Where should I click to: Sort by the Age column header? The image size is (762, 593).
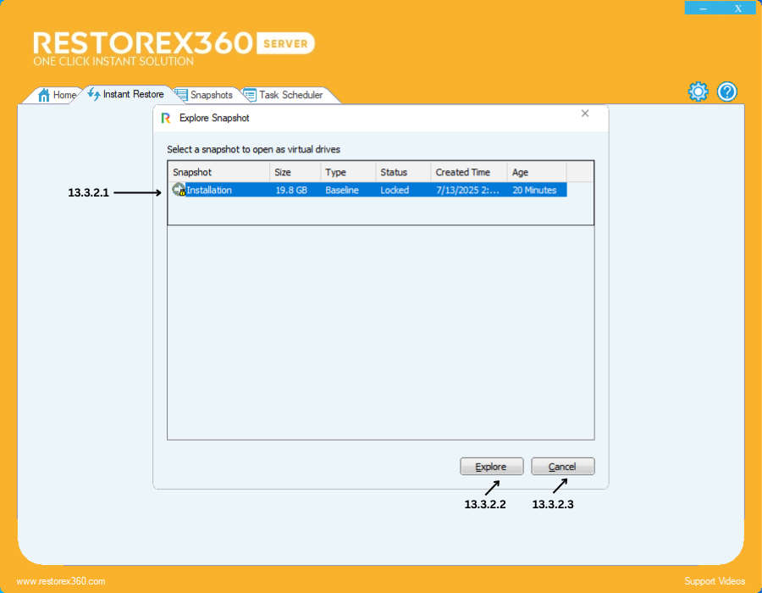click(537, 172)
